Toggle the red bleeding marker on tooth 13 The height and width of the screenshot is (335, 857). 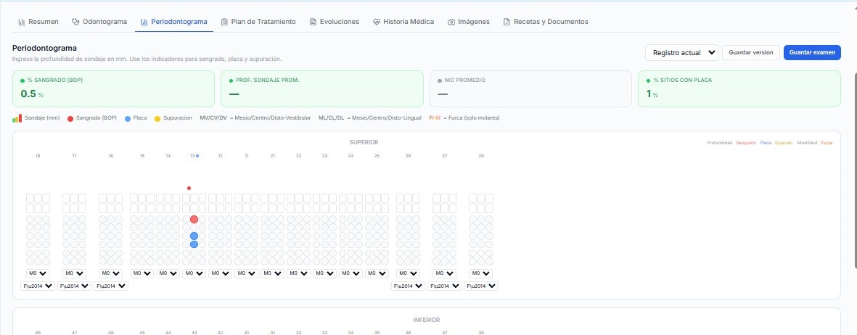(194, 219)
